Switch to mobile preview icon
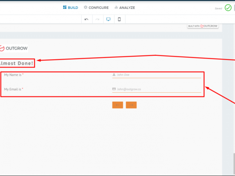Screen dimensions: 235x176 pyautogui.click(x=119, y=20)
